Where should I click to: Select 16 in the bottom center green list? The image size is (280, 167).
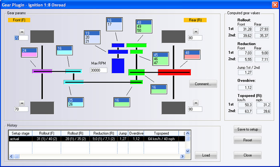122,100
